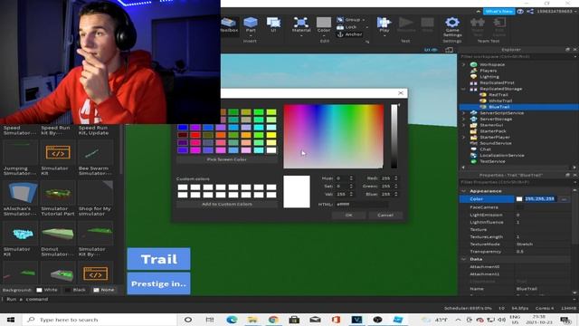Open the Toolbox panel from the ribbon
This screenshot has height=326, width=579.
229,25
